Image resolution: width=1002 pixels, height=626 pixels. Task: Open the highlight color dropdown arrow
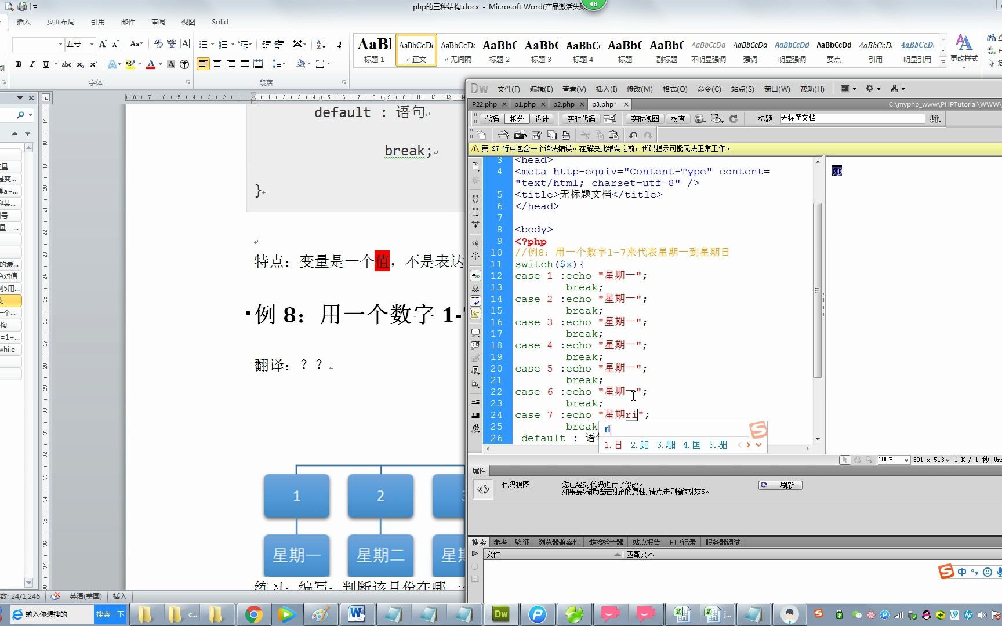click(140, 64)
